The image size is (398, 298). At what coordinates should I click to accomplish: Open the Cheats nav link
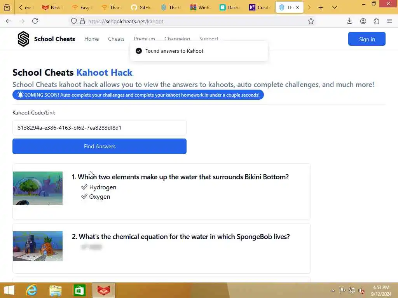[x=116, y=39]
